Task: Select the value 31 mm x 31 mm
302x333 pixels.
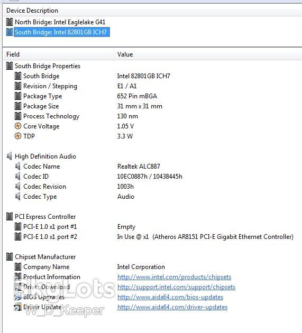Action: (140, 106)
